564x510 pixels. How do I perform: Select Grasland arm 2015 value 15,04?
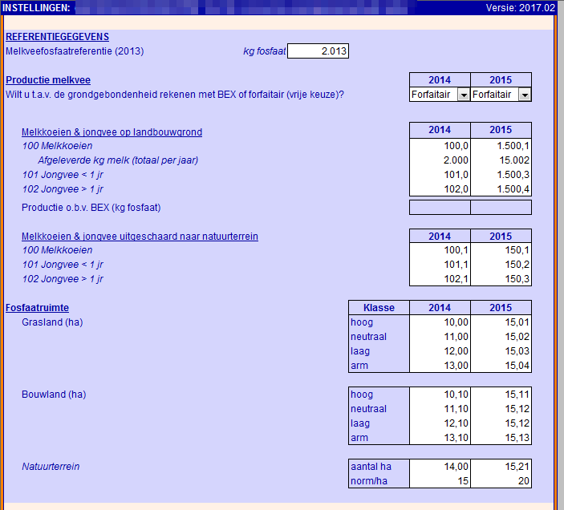click(x=501, y=366)
